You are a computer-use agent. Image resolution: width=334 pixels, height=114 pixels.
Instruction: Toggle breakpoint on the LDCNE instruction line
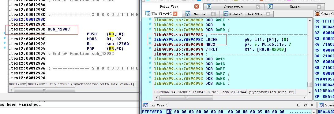(x=150, y=39)
